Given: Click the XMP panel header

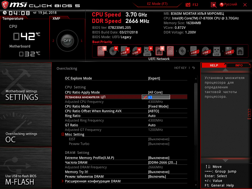Looking at the screenshot, I should tap(56, 18).
